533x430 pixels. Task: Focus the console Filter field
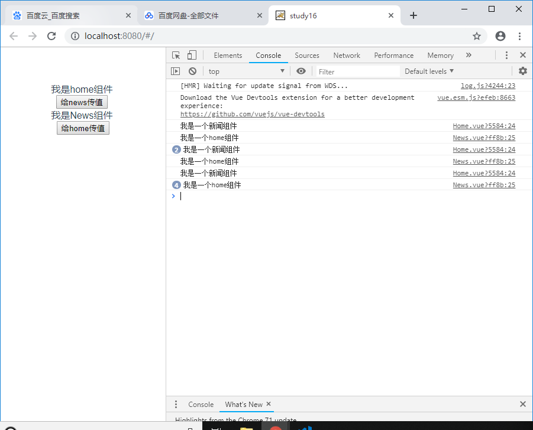pyautogui.click(x=357, y=71)
